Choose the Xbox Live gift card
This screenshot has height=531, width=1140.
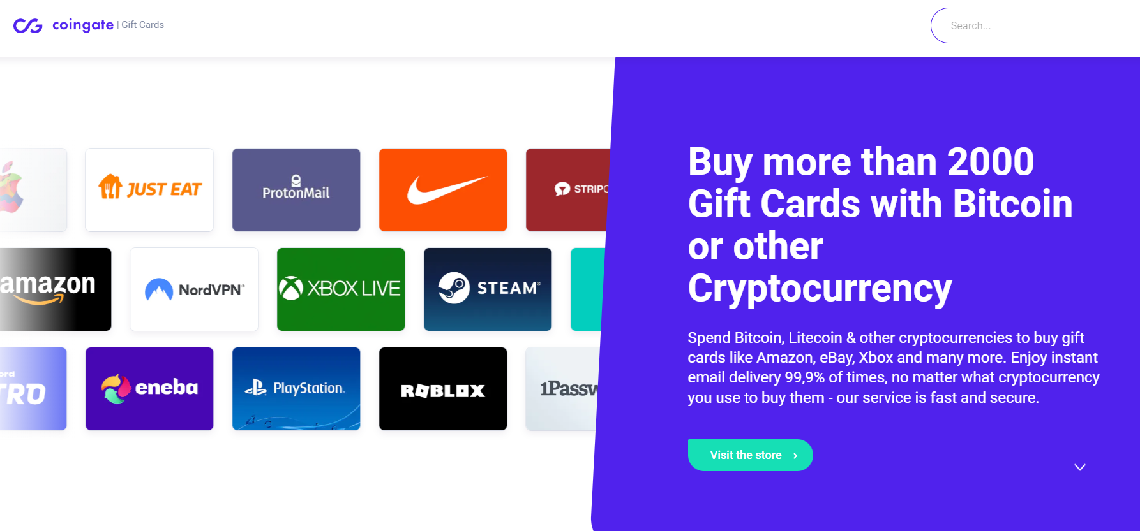pyautogui.click(x=341, y=289)
